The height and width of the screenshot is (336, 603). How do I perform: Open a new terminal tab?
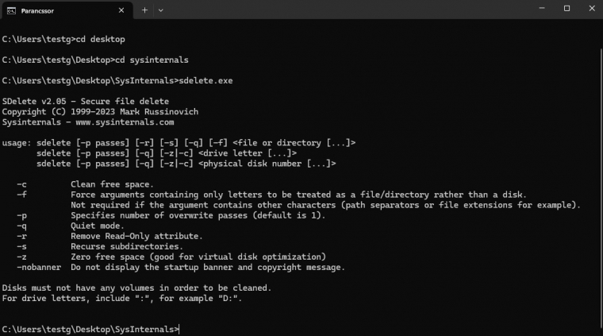[x=144, y=10]
